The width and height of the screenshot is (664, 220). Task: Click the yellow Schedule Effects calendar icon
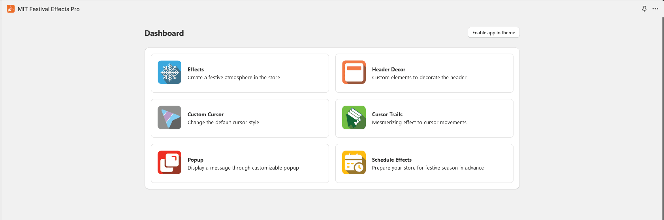click(354, 162)
